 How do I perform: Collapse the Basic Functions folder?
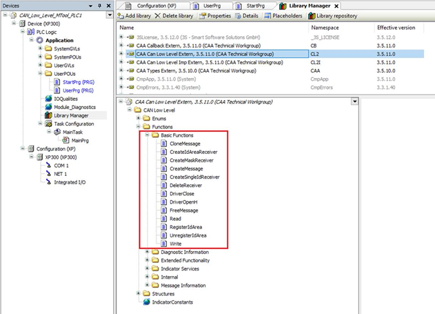point(147,135)
